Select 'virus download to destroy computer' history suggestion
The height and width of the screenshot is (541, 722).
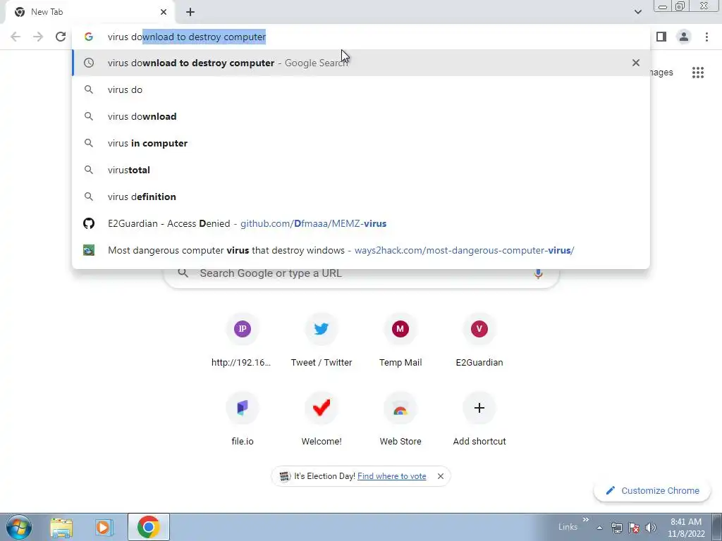click(361, 63)
